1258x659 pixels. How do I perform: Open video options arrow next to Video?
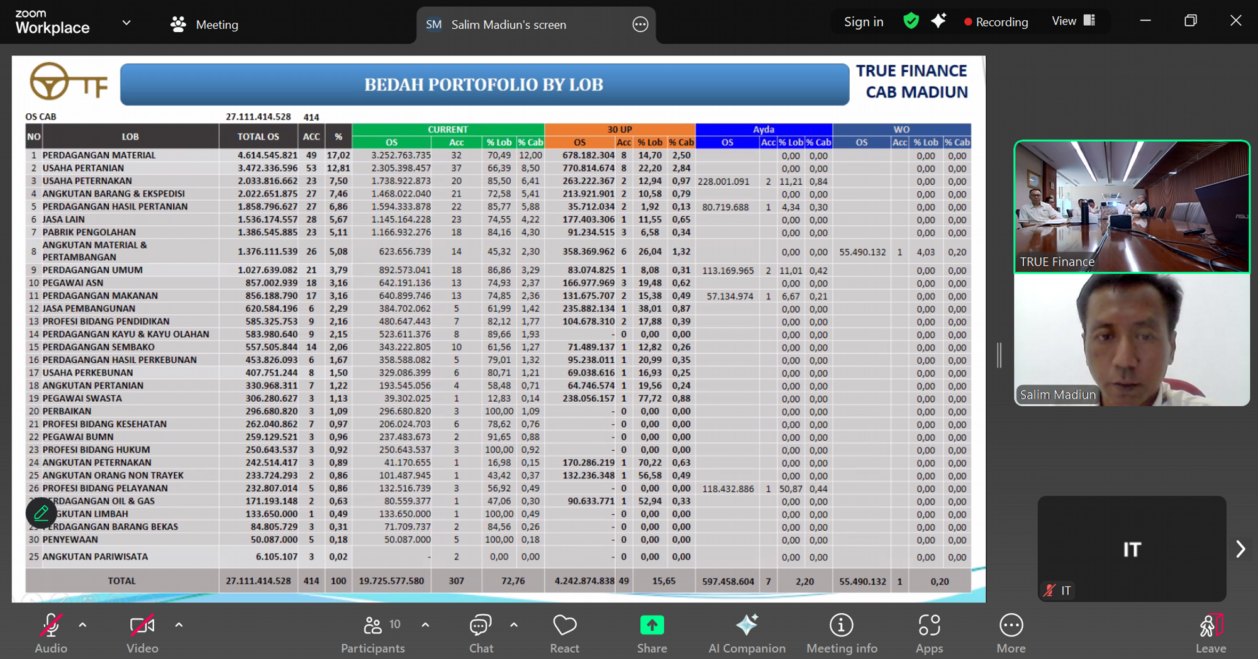coord(179,625)
